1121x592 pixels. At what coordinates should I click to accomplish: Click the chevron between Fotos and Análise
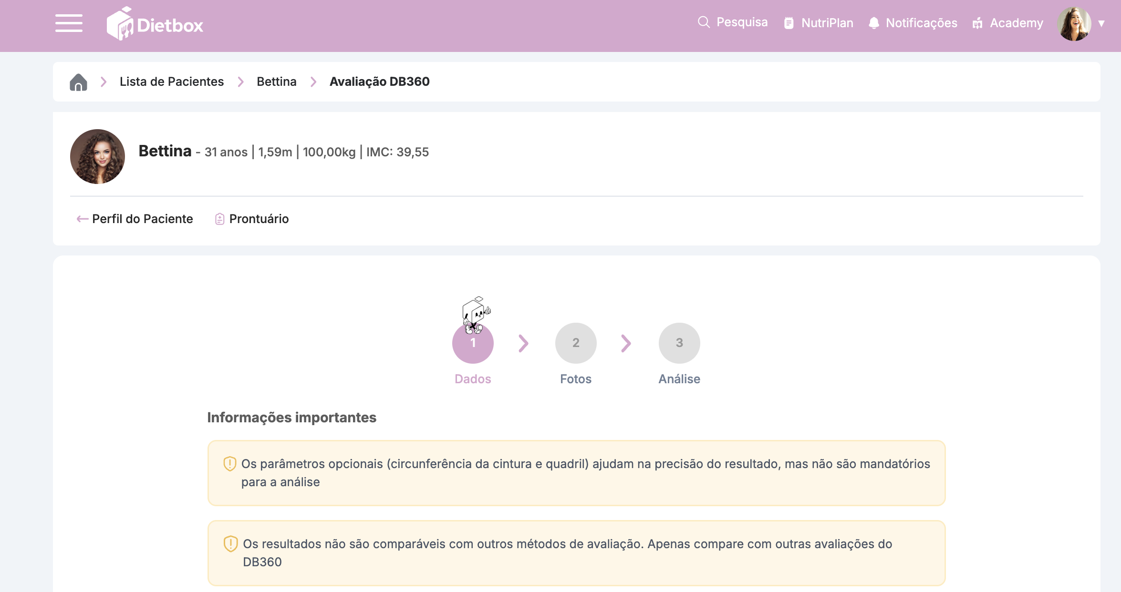point(626,343)
